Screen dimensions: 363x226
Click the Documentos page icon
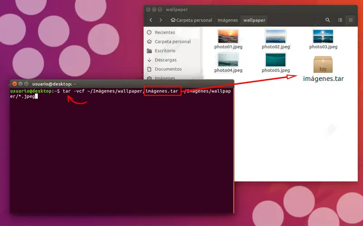149,69
